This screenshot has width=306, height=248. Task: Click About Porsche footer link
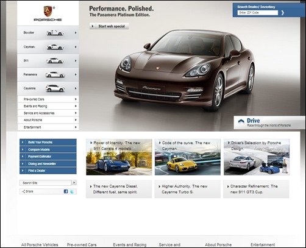pos(218,245)
